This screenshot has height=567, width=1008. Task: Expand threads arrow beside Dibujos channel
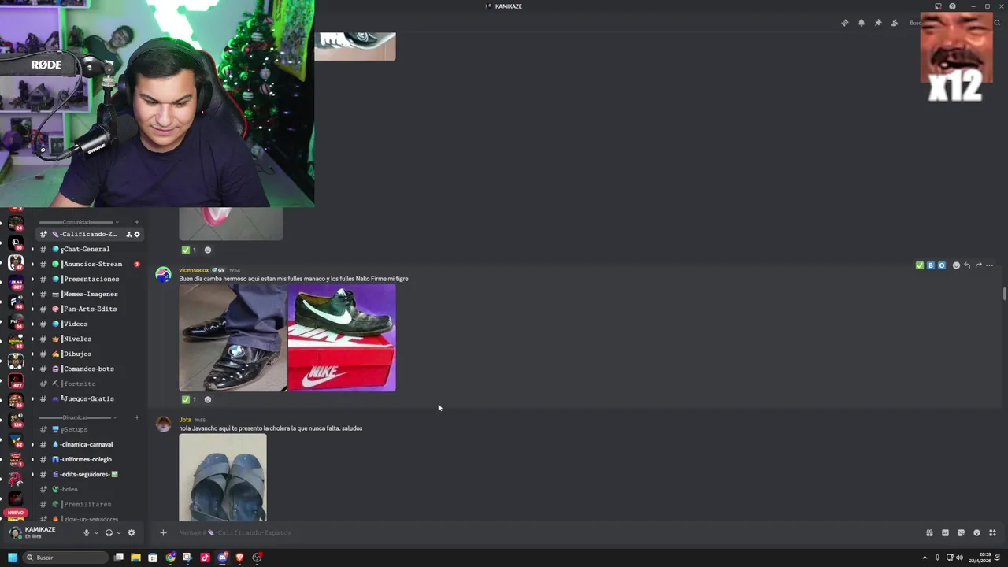[32, 354]
